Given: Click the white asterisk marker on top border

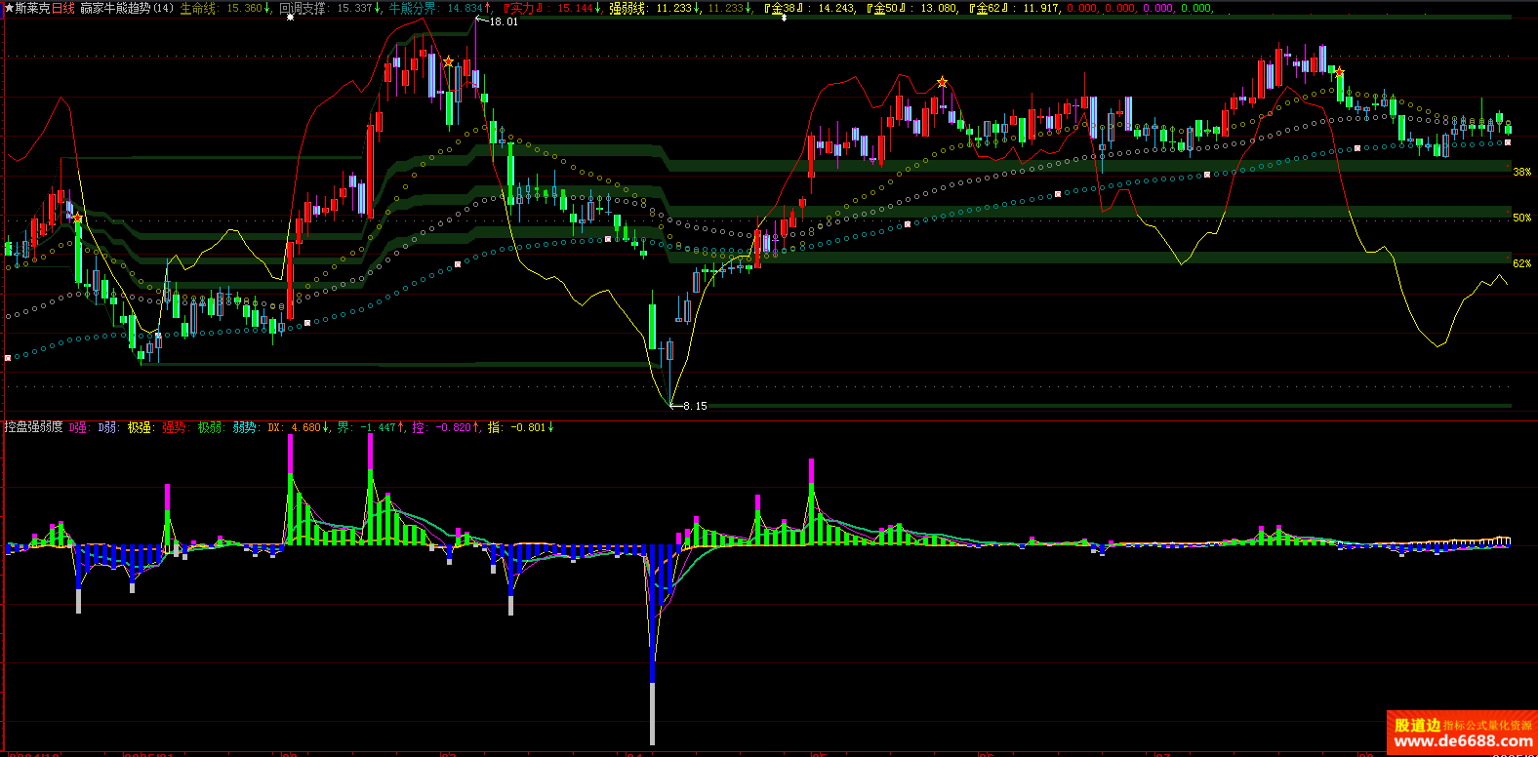Looking at the screenshot, I should [290, 18].
